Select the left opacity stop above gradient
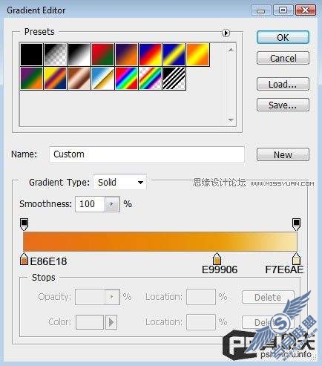Viewport: 322px width, 366px height. coord(24,224)
